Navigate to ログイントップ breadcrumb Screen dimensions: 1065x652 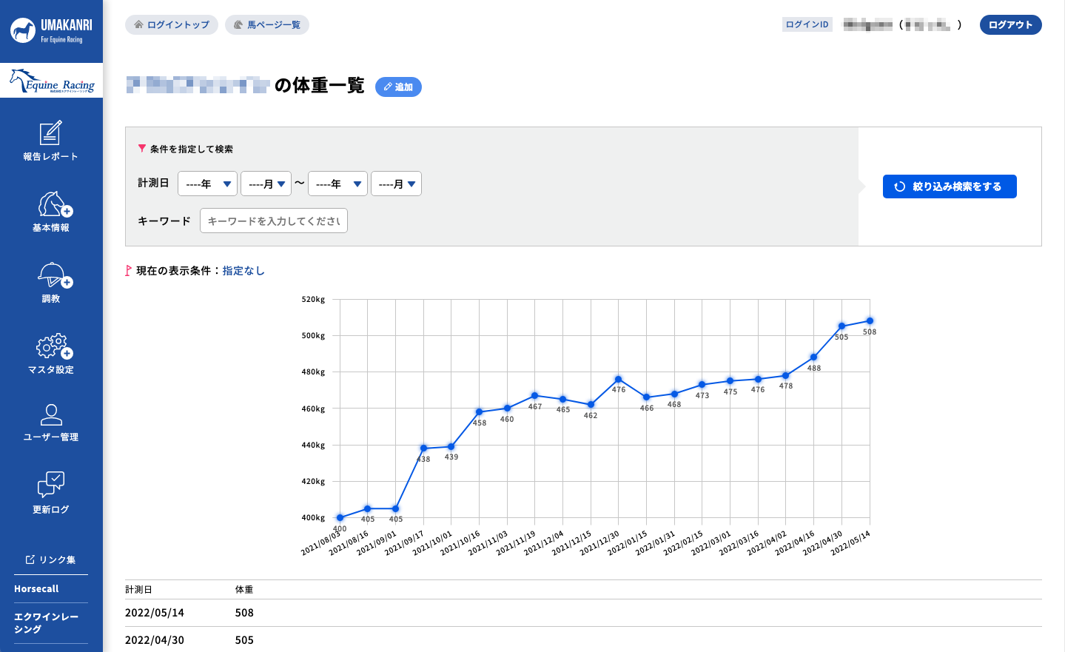click(x=172, y=25)
